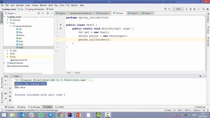Open Run panel settings gear
The height and width of the screenshot is (118, 210).
click(x=200, y=76)
